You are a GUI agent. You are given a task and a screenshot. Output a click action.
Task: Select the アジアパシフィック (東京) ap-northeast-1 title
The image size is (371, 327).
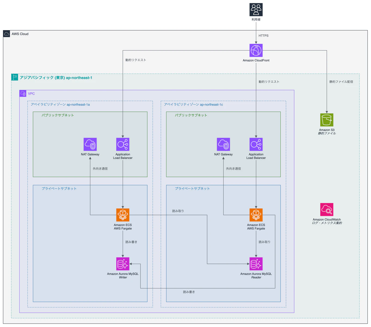click(x=56, y=78)
